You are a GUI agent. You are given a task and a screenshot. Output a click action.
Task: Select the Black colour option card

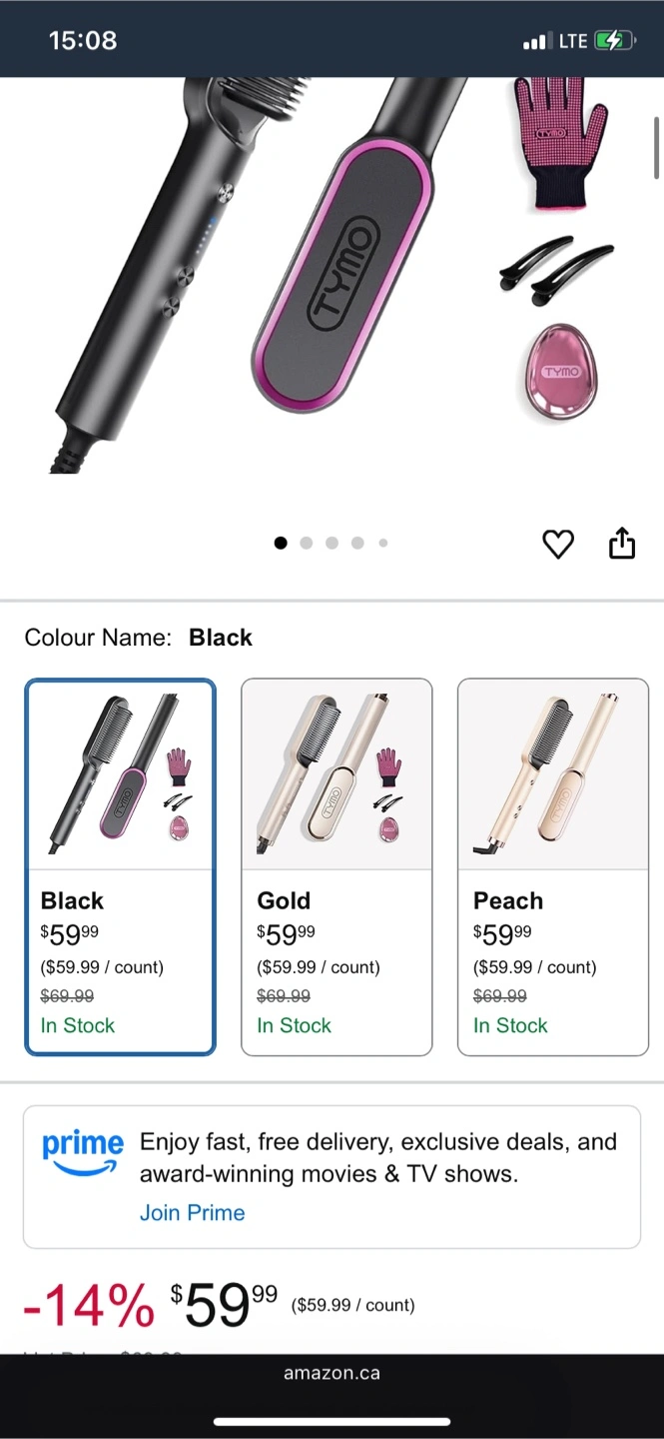pyautogui.click(x=120, y=866)
